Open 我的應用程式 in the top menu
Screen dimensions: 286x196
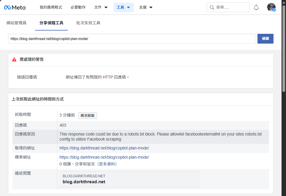pyautogui.click(x=51, y=7)
